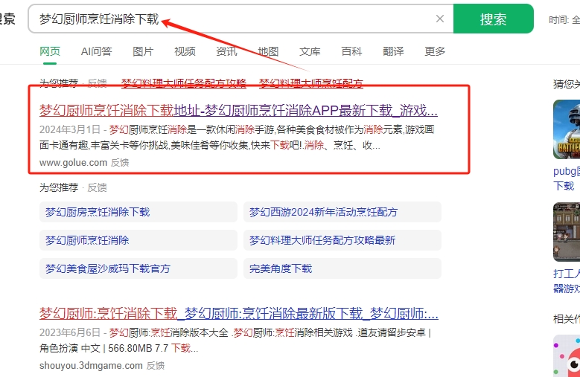
Task: Click the 2023年6月6日 result snippet text
Action: coord(235,341)
